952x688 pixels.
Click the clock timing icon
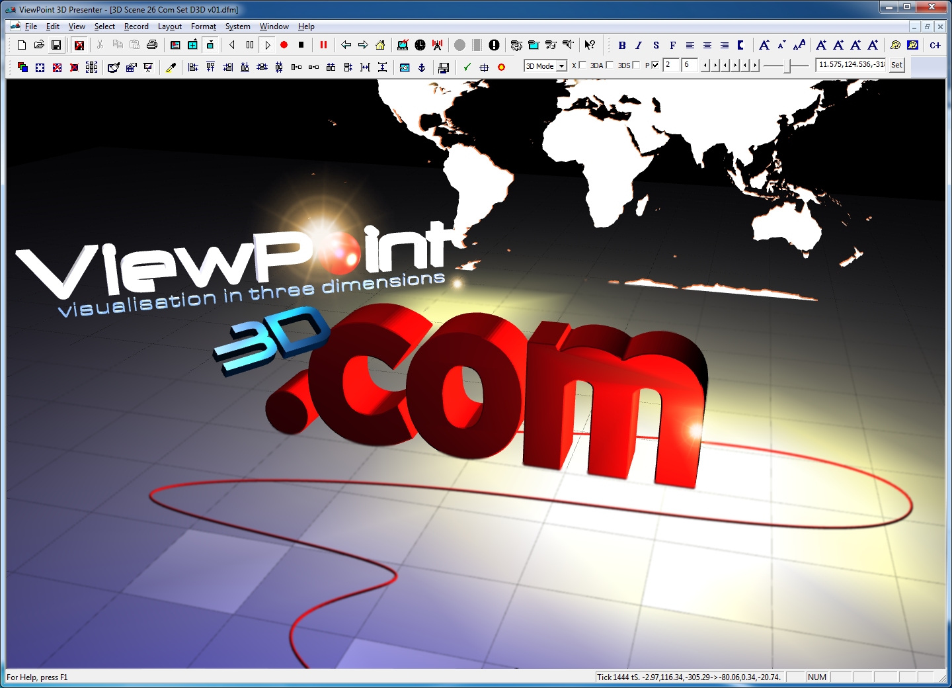(x=420, y=45)
